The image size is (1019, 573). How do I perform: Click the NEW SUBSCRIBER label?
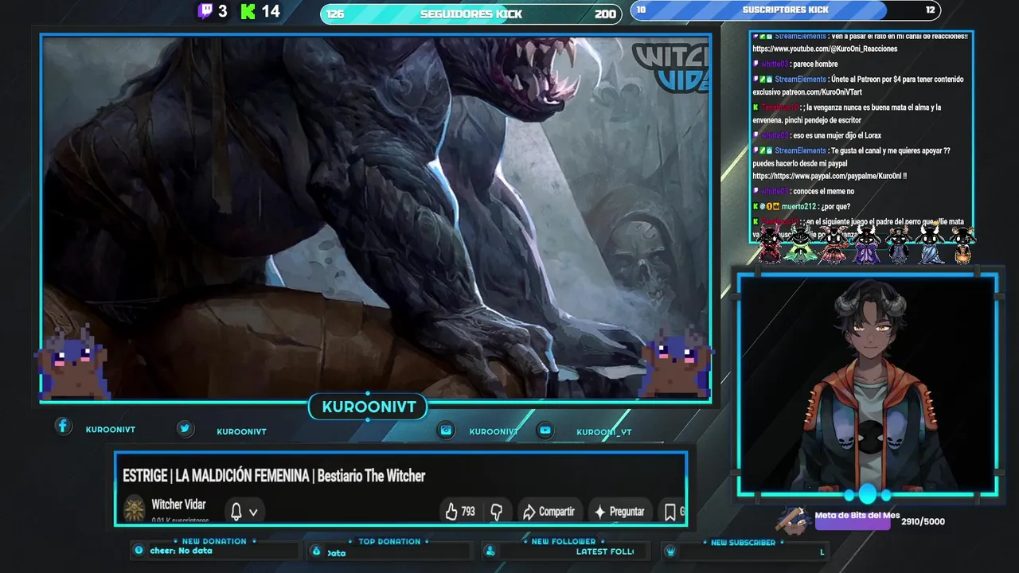tap(743, 543)
